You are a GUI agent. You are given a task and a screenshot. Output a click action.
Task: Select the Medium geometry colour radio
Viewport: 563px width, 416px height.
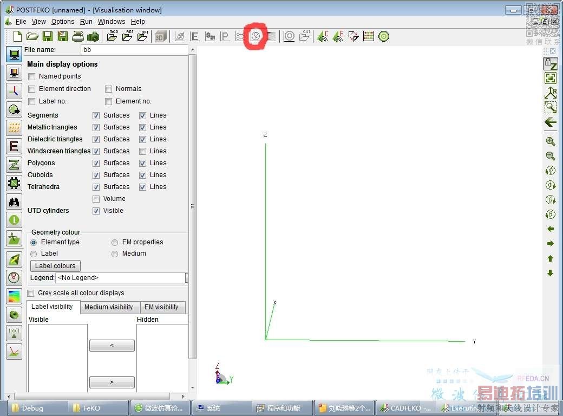pos(115,254)
